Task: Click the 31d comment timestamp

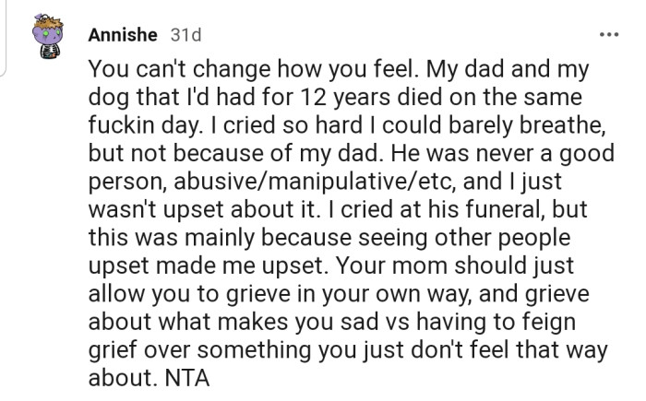Action: (185, 35)
